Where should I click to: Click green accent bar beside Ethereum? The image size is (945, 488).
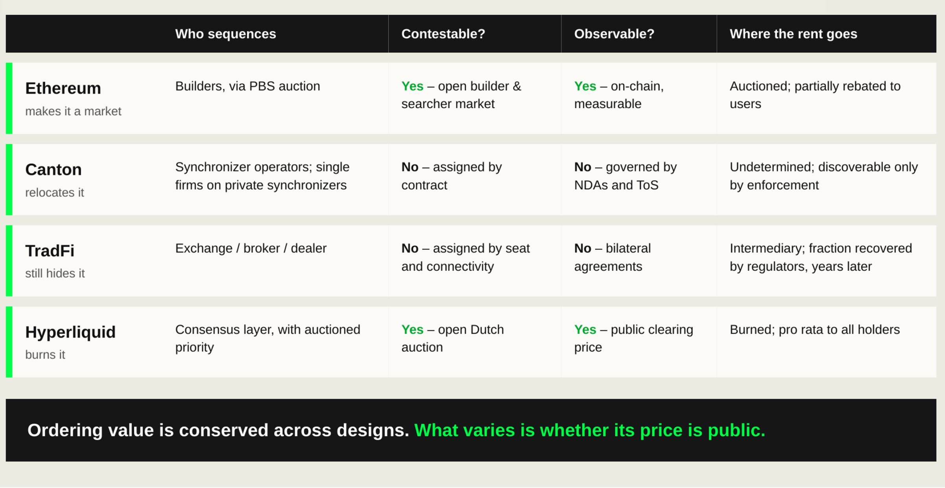pyautogui.click(x=9, y=98)
